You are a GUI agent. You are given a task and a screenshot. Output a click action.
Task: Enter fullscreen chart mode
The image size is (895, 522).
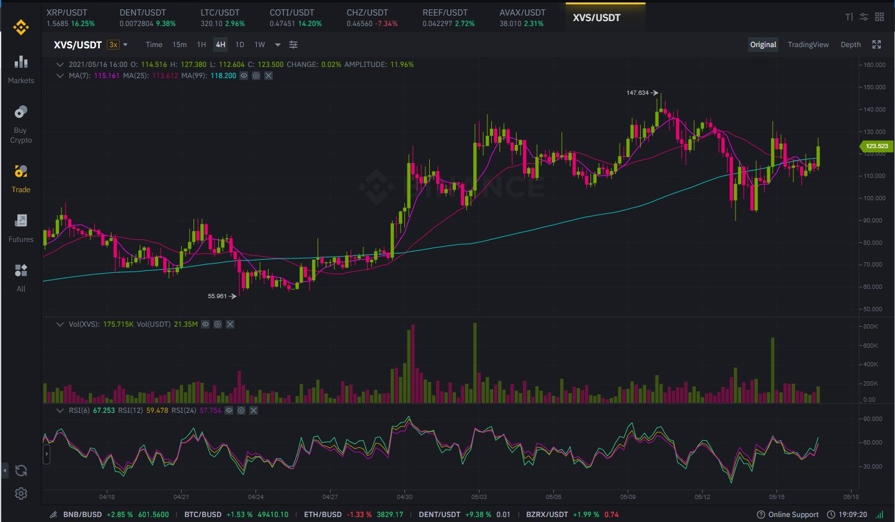(x=876, y=45)
